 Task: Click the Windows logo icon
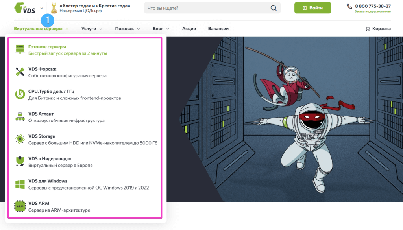point(20,184)
